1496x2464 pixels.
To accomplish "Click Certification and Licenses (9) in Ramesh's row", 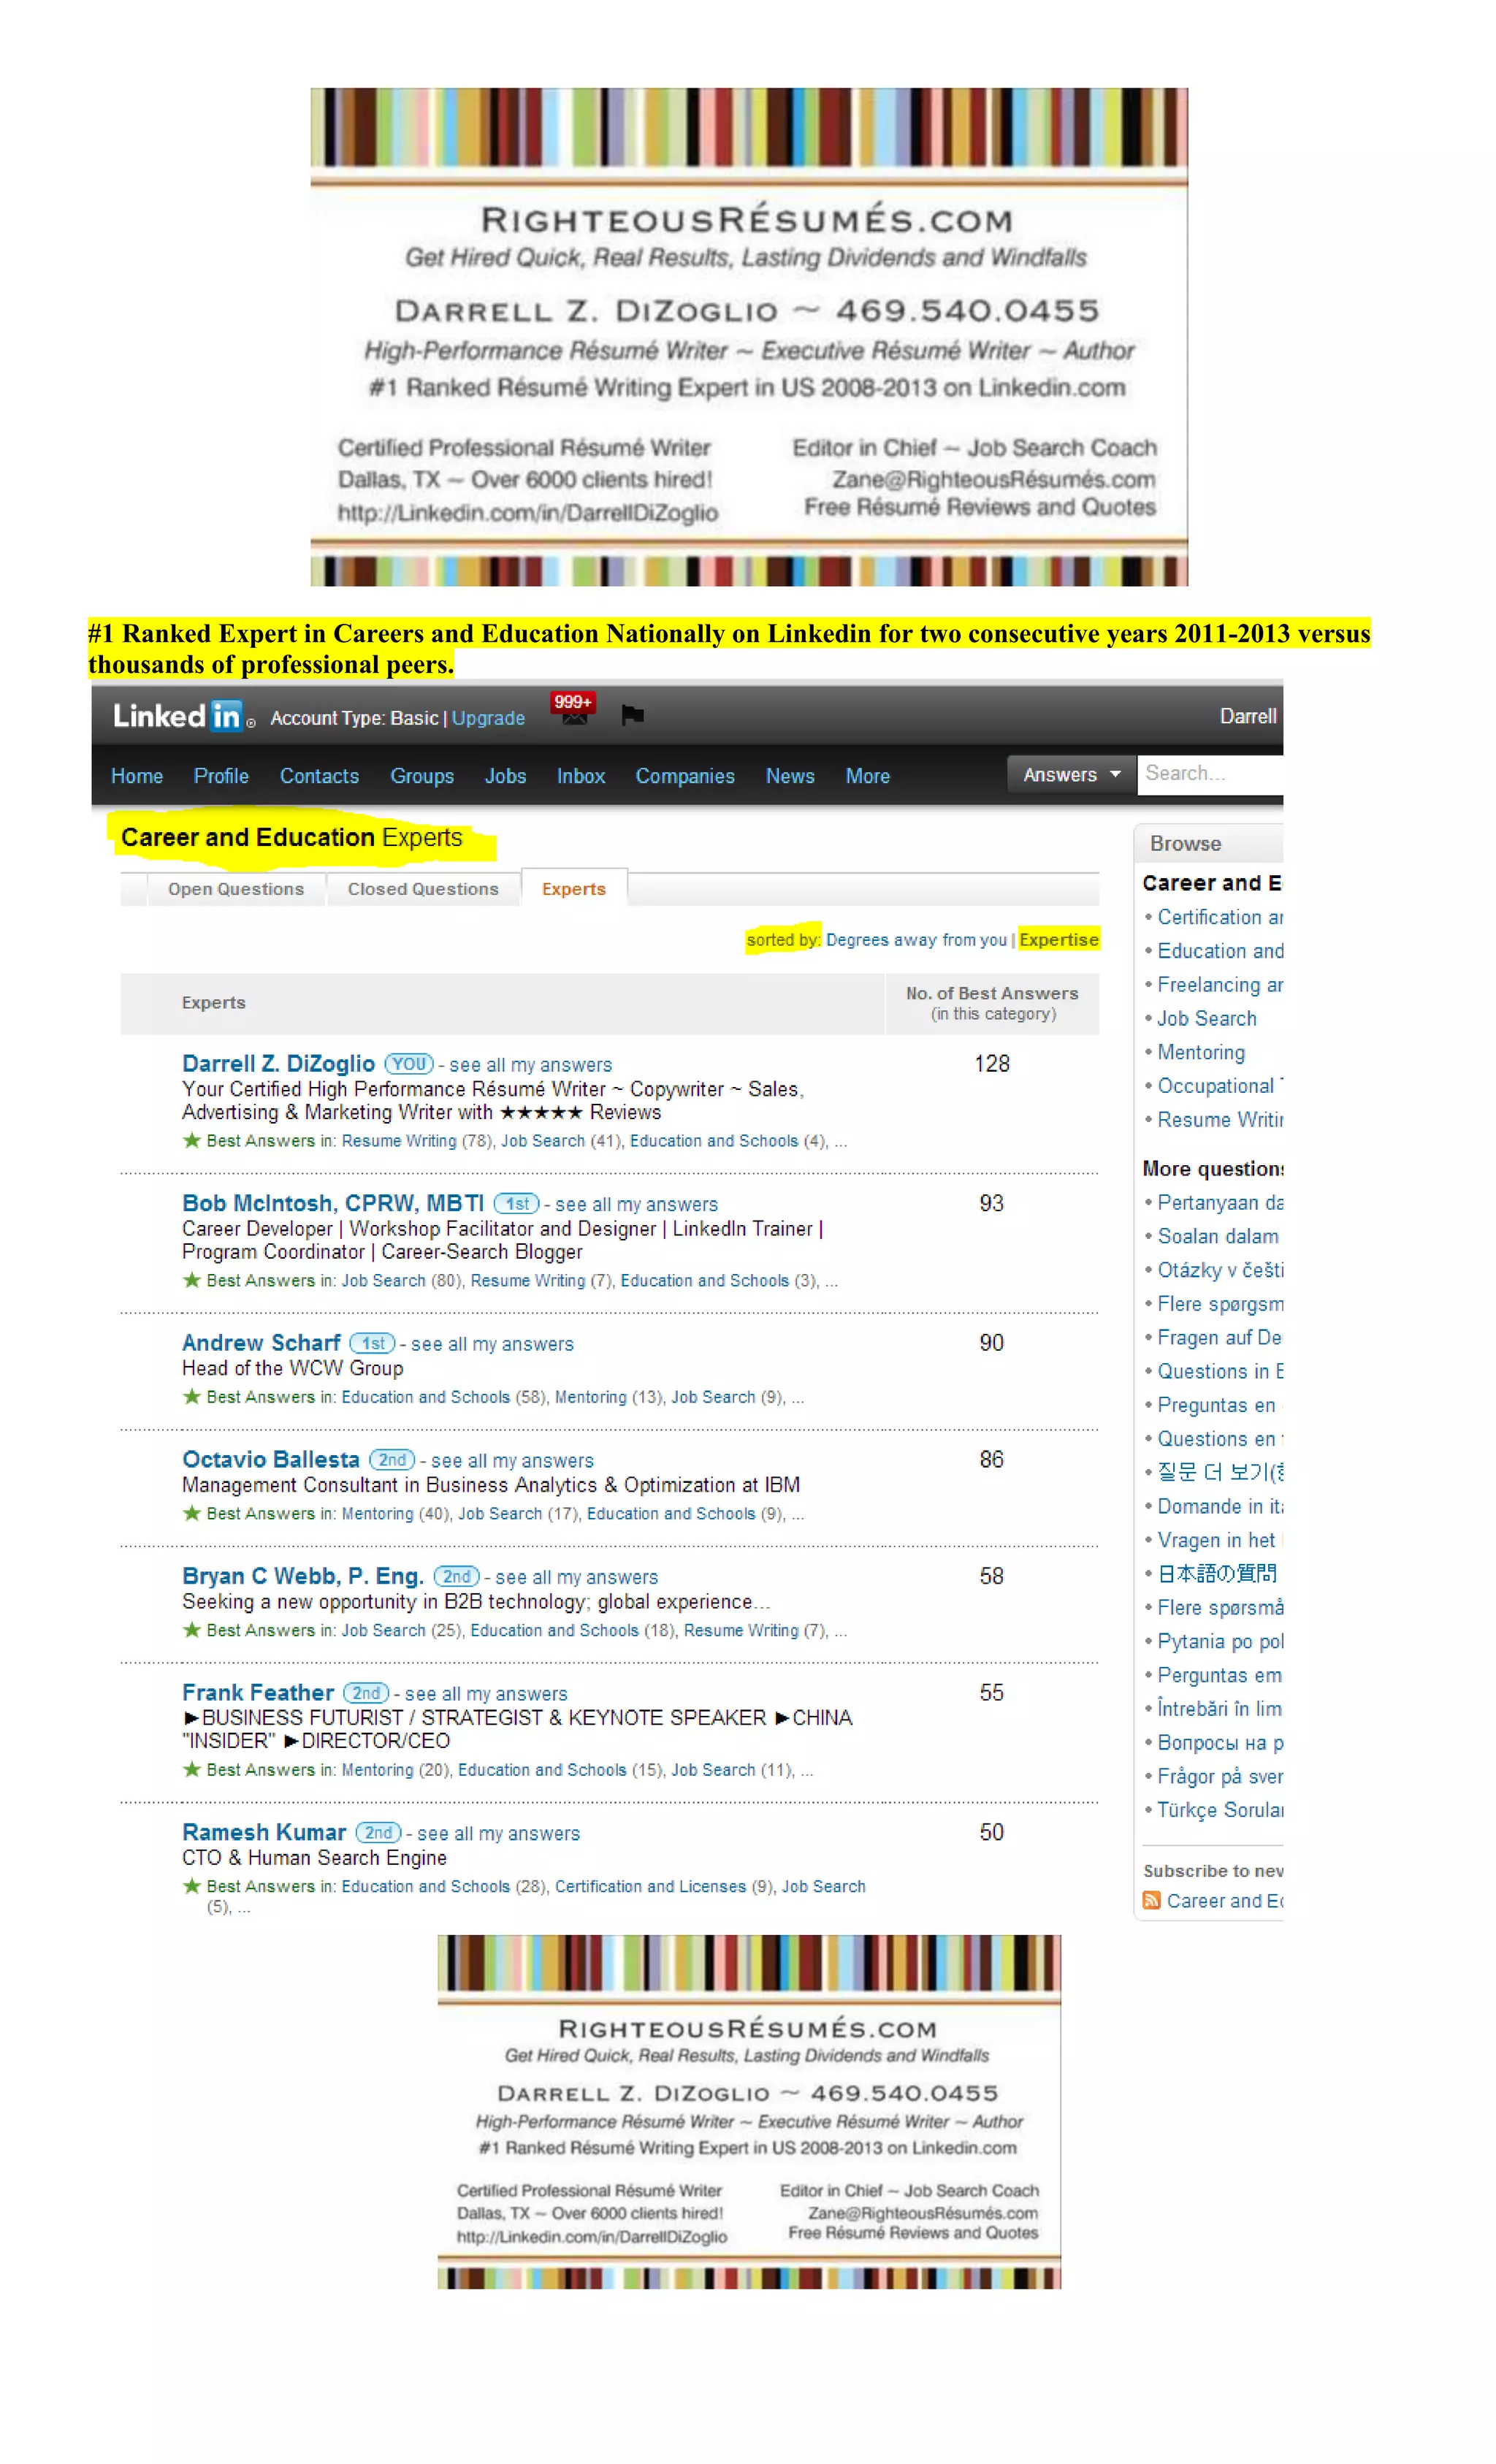I will pos(664,1886).
